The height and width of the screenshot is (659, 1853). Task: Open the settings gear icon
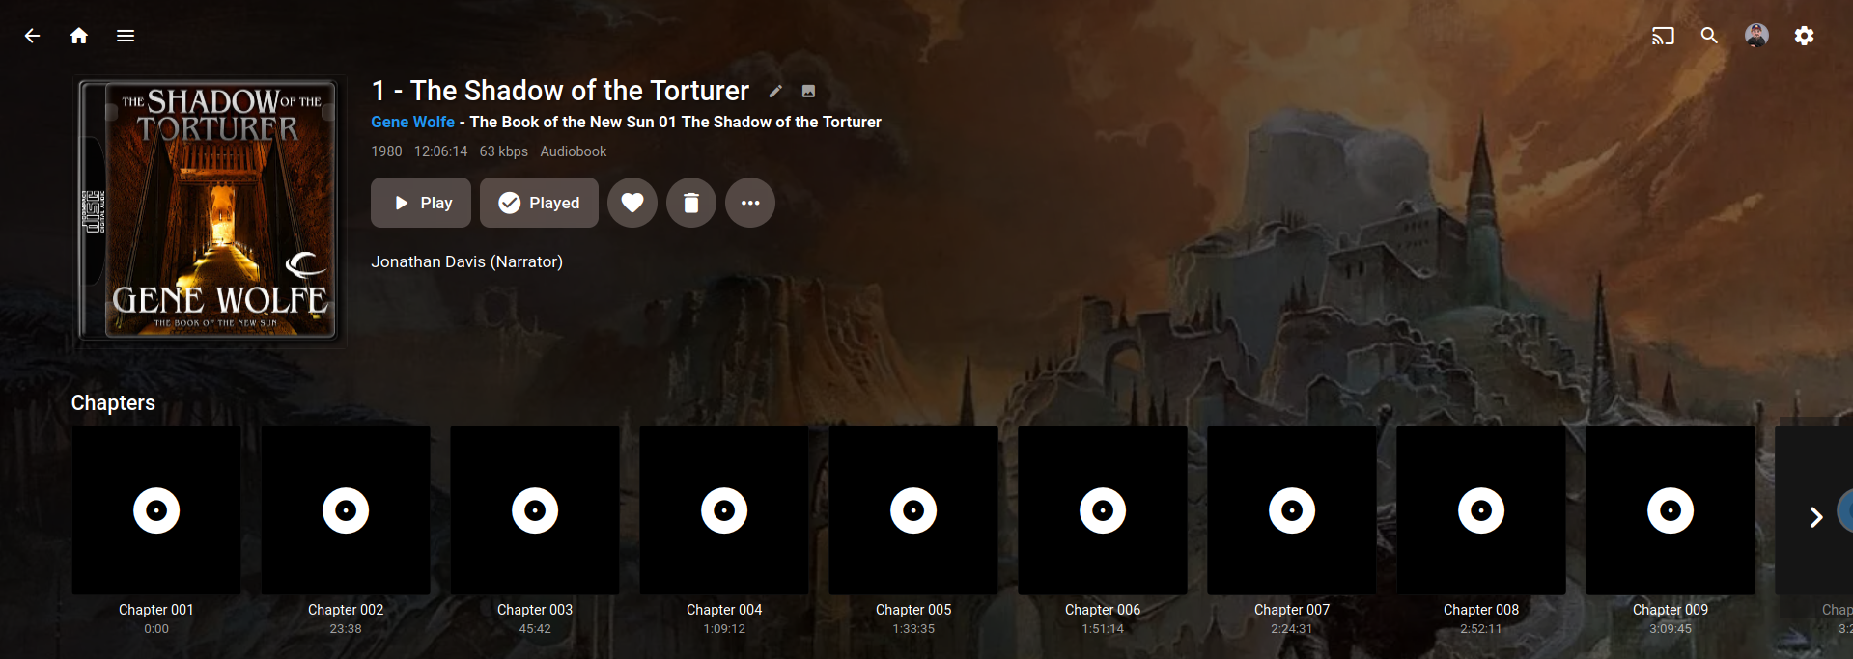pyautogui.click(x=1804, y=36)
